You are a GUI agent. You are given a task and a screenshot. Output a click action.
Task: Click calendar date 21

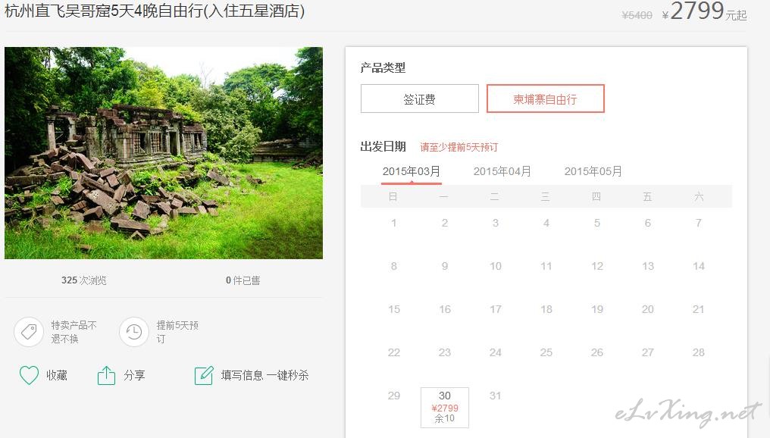coord(699,309)
